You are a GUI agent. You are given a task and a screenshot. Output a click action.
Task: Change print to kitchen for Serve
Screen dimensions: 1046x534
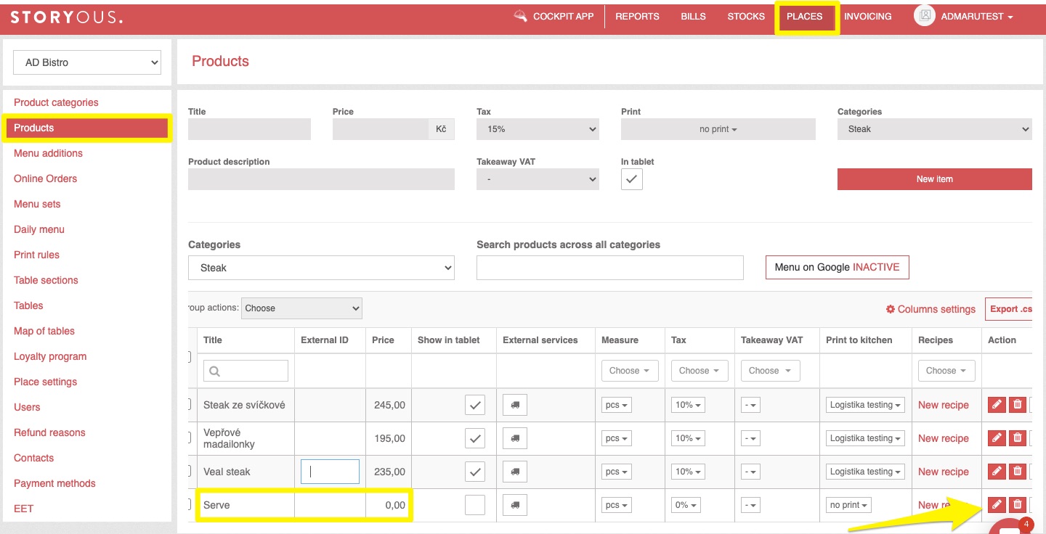(848, 505)
